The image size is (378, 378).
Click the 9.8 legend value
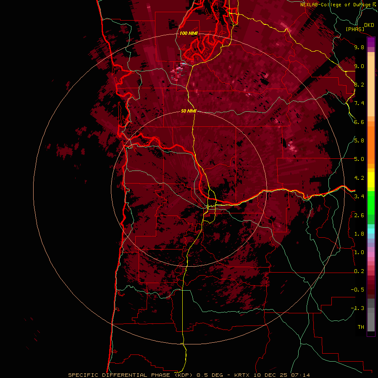tap(359, 47)
